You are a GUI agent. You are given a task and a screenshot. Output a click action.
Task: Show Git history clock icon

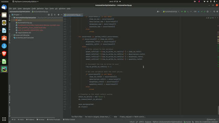[208, 12]
